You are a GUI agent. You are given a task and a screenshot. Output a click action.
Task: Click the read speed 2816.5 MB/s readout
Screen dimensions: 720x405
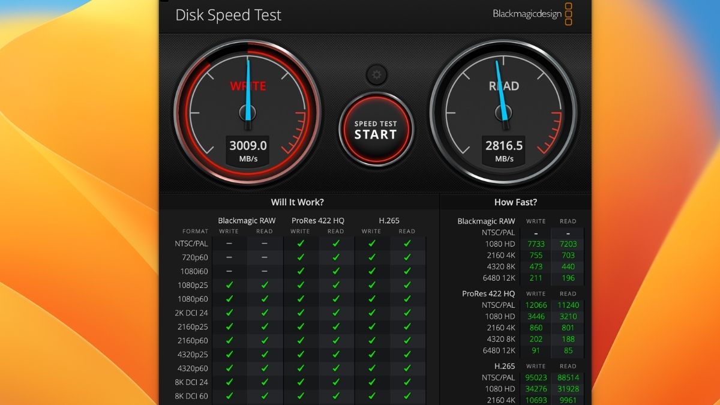pos(504,151)
